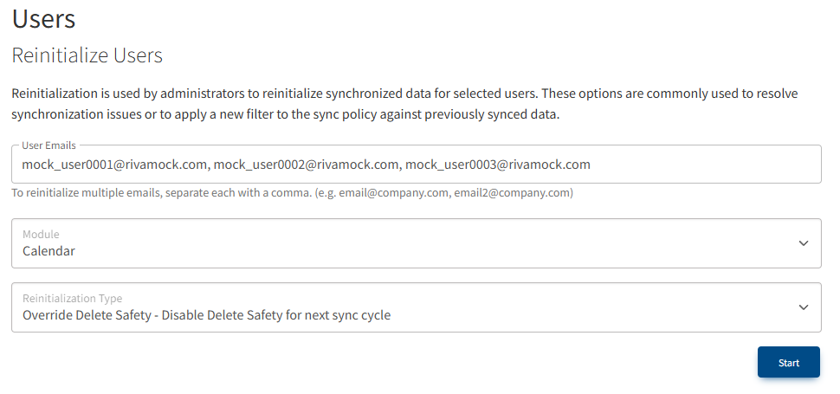Click the Reinitialization description paragraph
Screen dimensions: 840x394
point(404,94)
